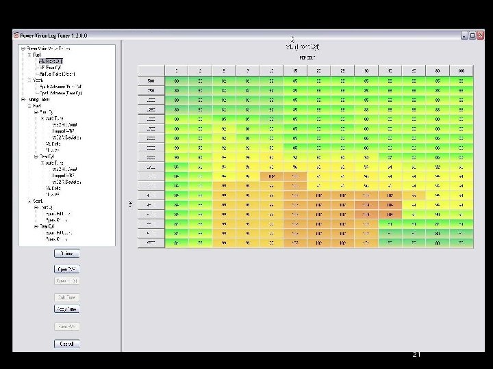Collapse Front Cyl node under Tuning Tables Spark
The height and width of the screenshot is (369, 493).
click(36, 208)
